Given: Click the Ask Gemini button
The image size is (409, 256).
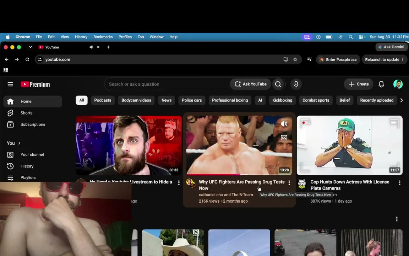Looking at the screenshot, I should 391,47.
